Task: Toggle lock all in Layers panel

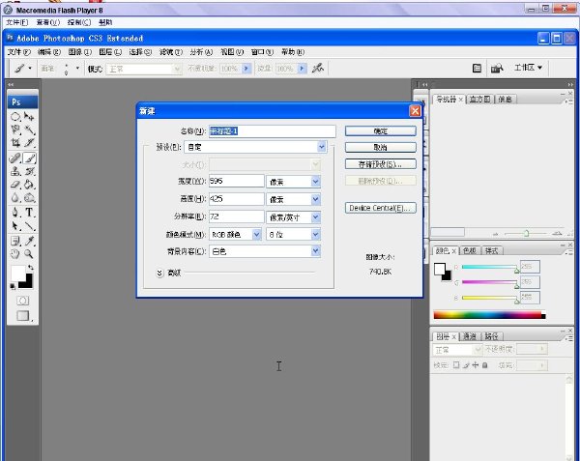Action: tap(485, 365)
